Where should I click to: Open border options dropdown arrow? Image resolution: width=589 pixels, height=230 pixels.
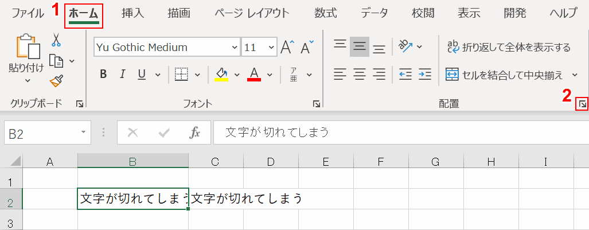[x=197, y=75]
